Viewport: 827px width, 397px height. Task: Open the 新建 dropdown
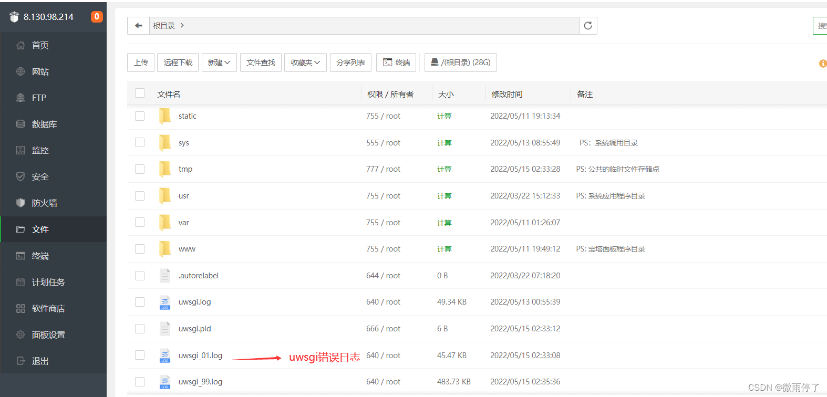point(219,62)
